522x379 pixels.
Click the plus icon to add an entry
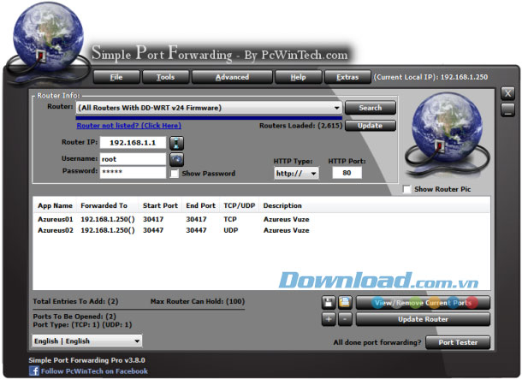pos(329,319)
